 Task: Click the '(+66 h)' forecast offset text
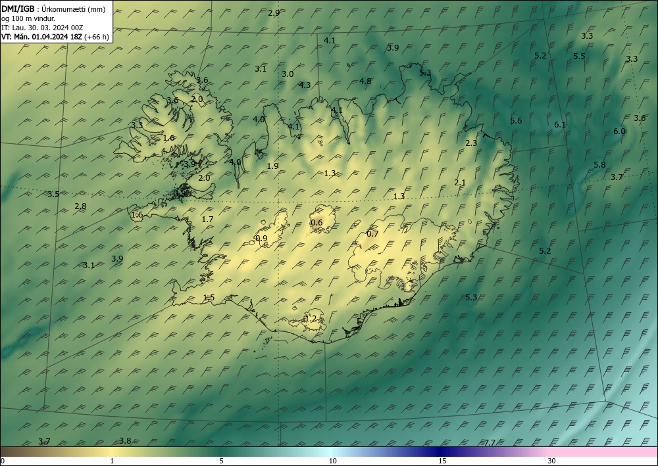(97, 37)
